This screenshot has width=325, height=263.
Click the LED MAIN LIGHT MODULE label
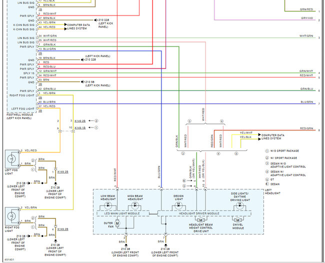[x=122, y=213]
